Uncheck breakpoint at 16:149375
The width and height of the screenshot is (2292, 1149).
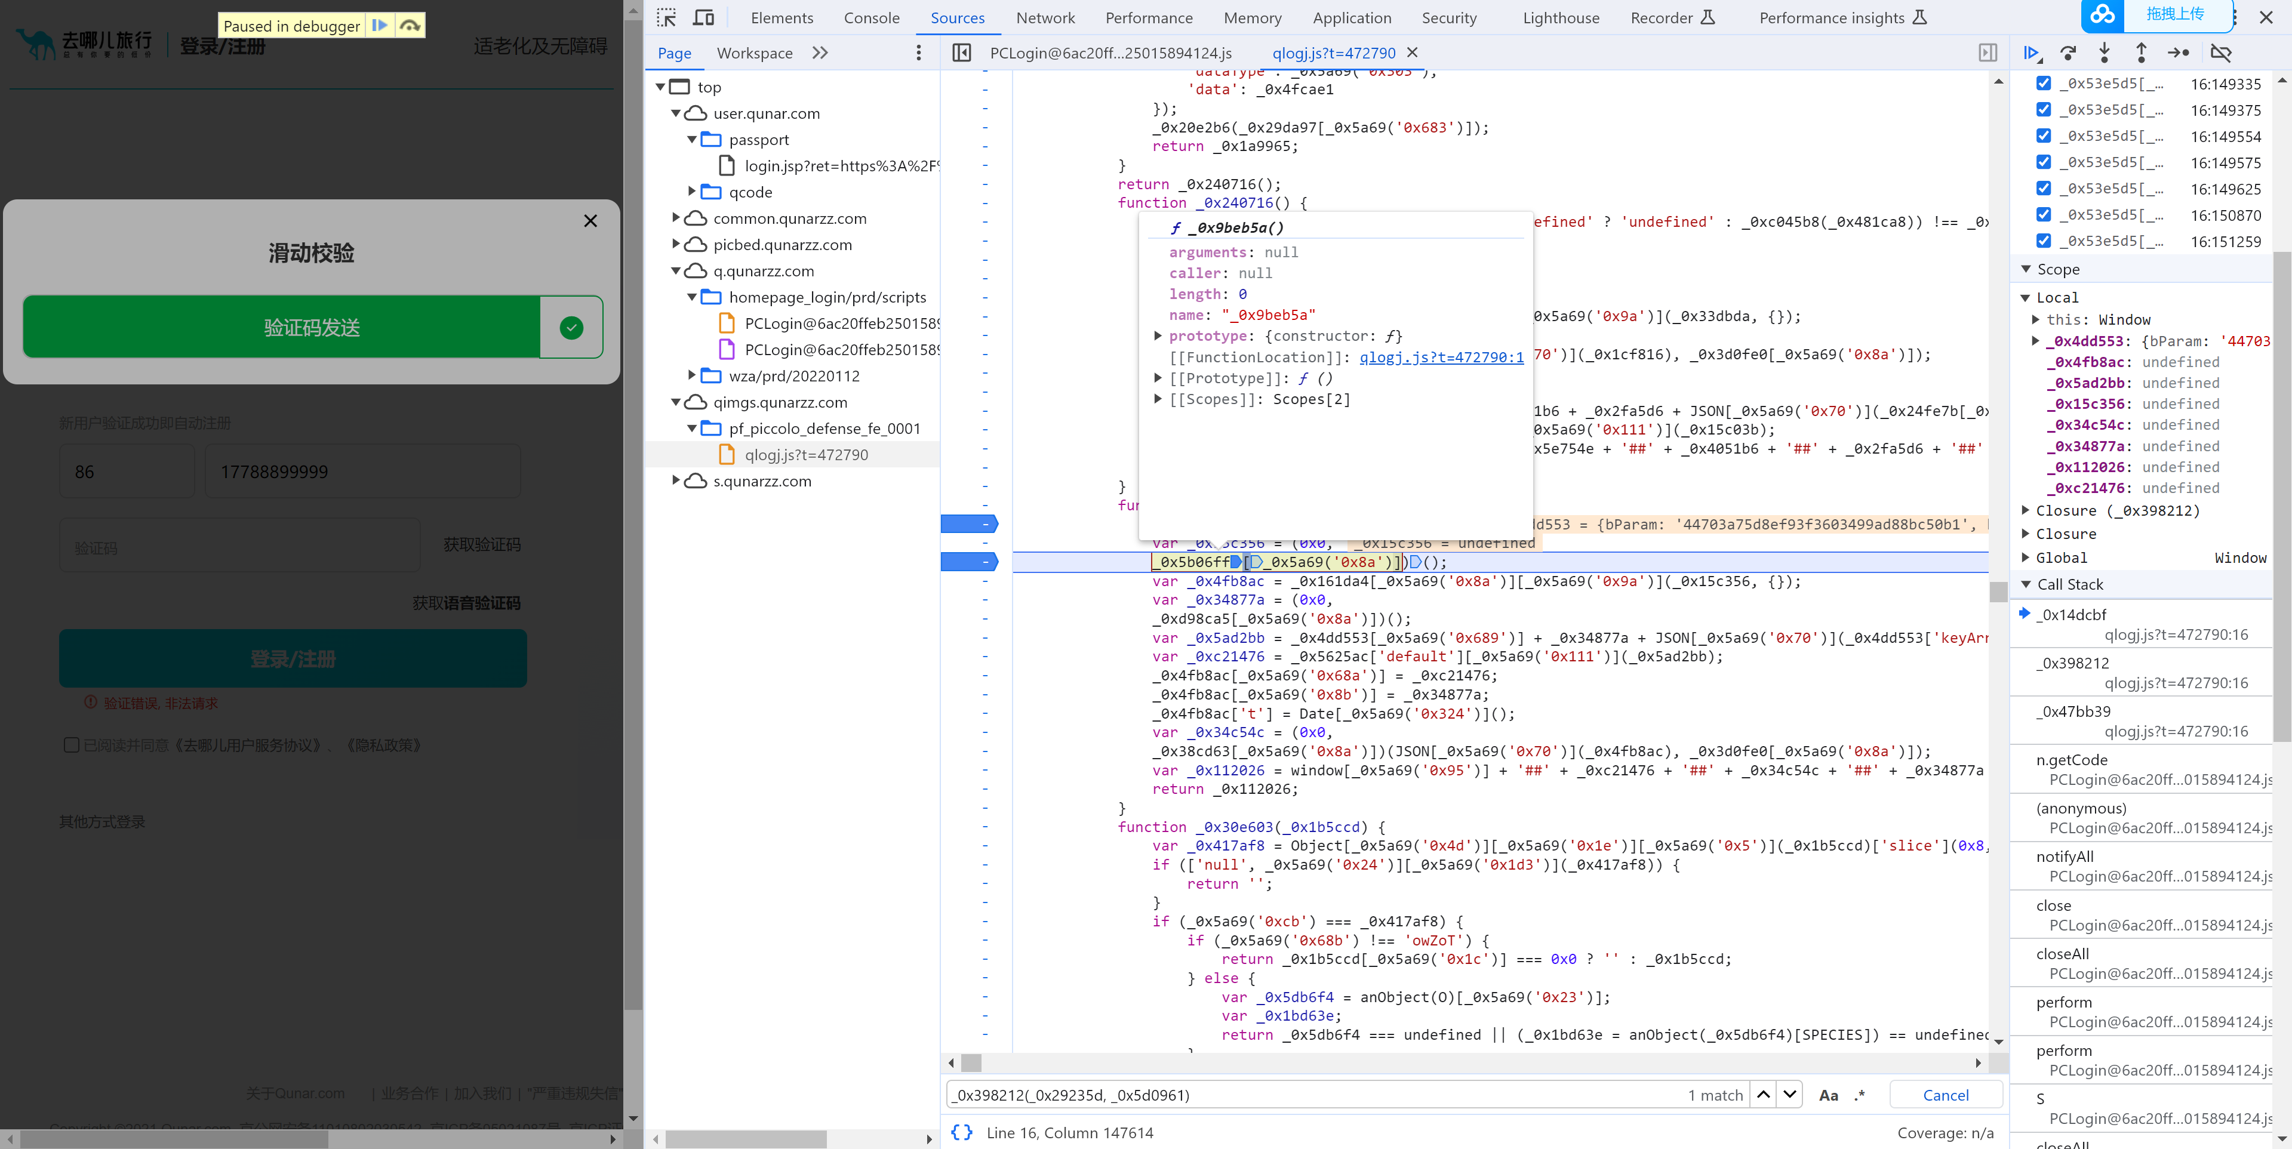click(2044, 109)
